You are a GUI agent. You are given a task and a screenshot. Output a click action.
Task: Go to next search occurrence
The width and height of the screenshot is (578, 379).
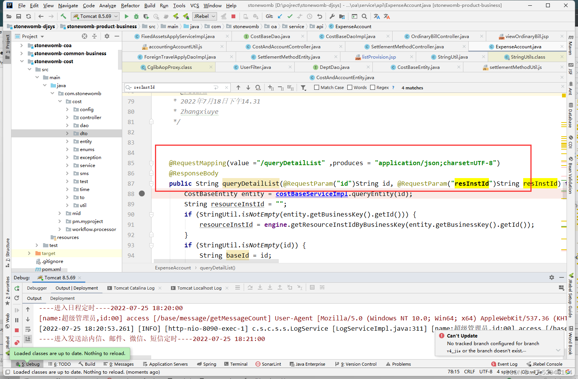tap(248, 88)
